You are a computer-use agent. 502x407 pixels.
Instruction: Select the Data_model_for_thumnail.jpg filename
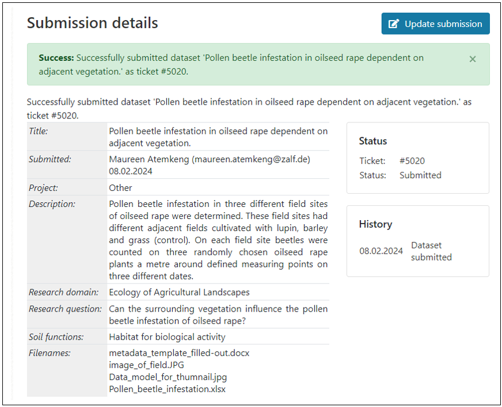pos(168,377)
